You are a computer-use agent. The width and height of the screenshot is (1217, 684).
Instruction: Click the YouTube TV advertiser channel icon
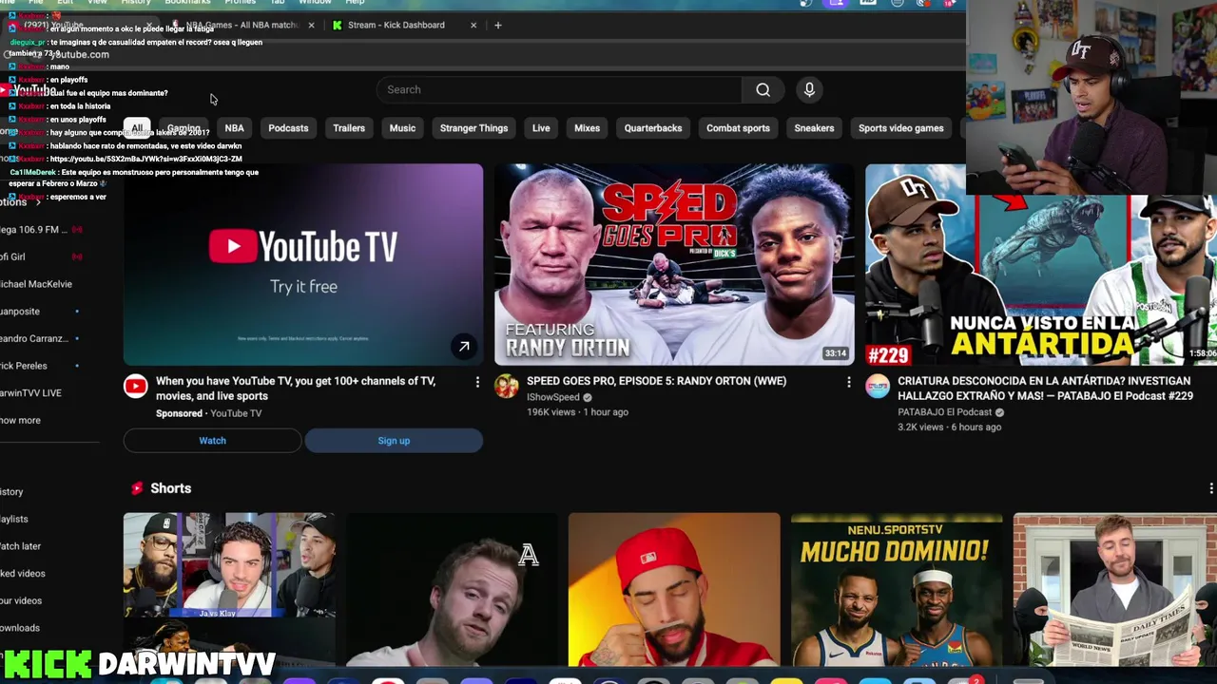coord(136,386)
